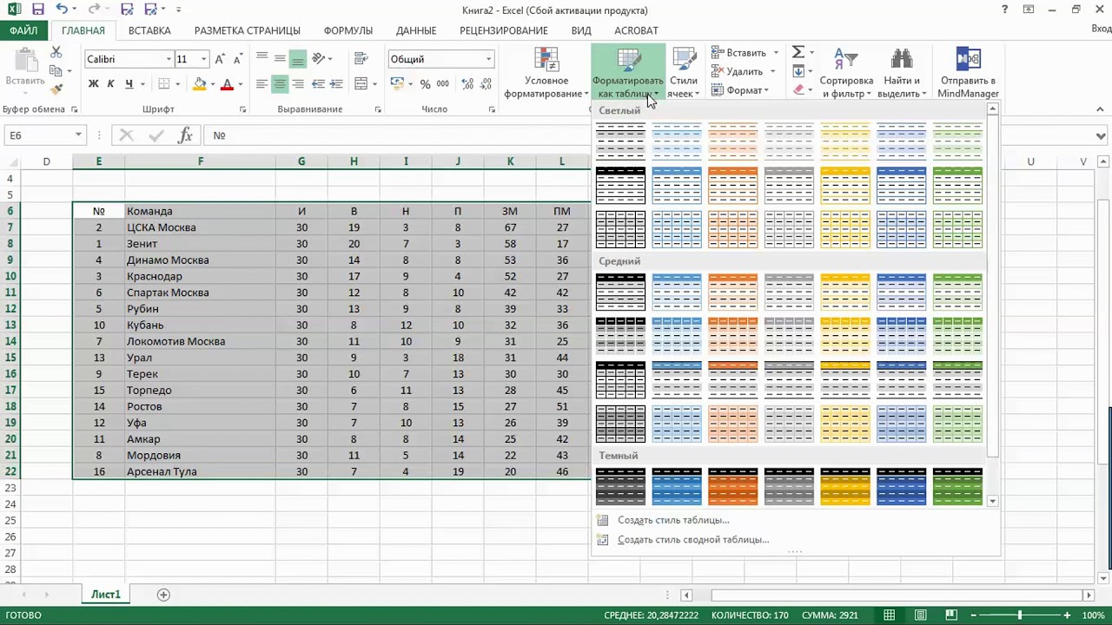The image size is (1112, 625).
Task: Click the Clear eraser icon
Action: pyautogui.click(x=798, y=89)
